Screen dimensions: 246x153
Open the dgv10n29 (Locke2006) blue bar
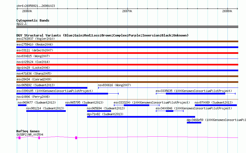coord(127,70)
